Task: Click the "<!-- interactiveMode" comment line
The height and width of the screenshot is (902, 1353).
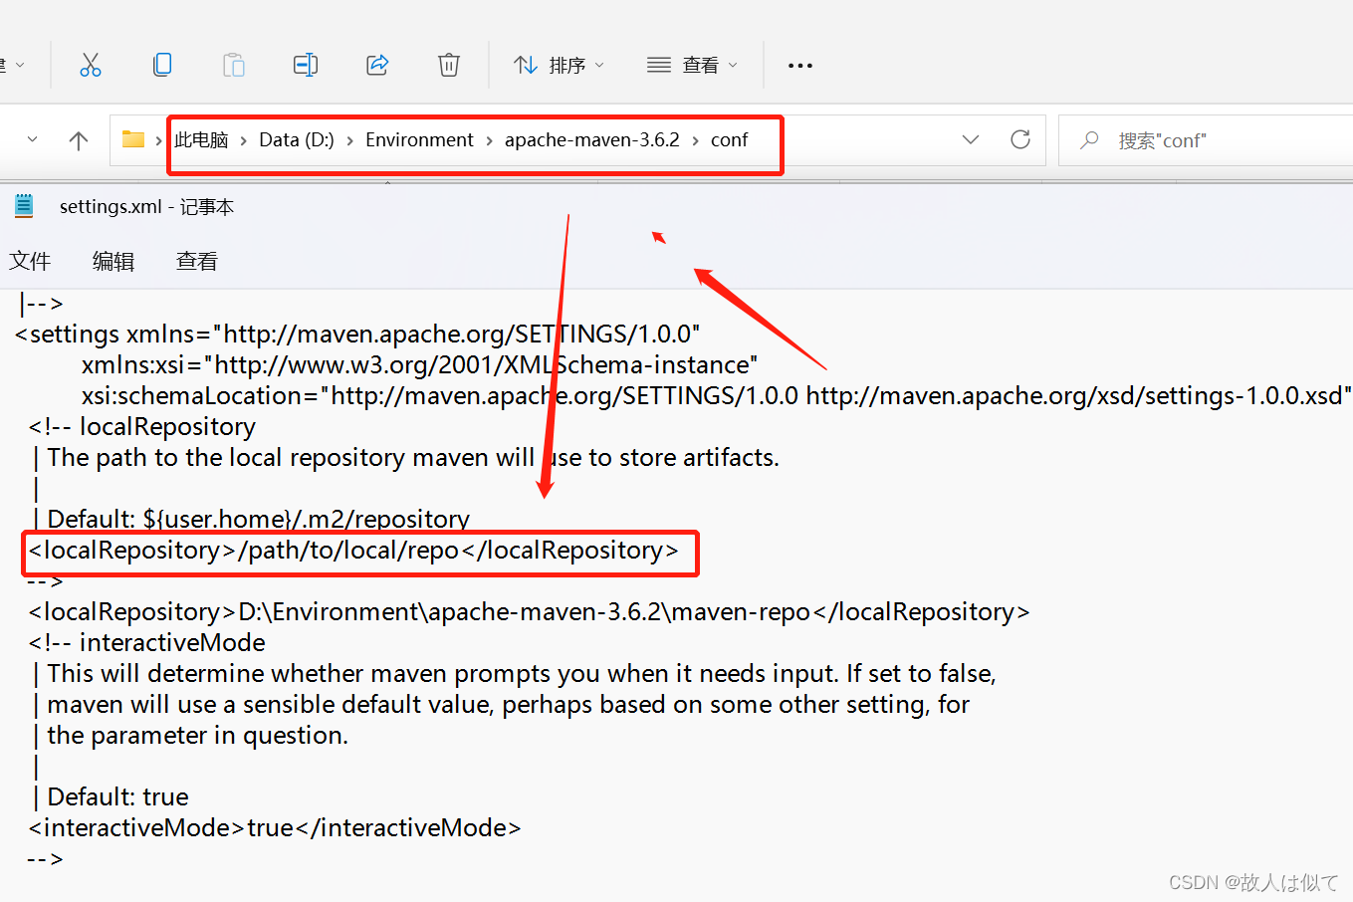Action: (x=147, y=642)
